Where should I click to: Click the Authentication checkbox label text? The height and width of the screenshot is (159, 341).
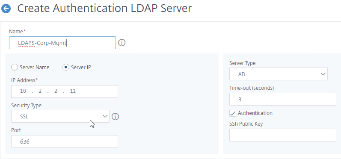pos(255,113)
